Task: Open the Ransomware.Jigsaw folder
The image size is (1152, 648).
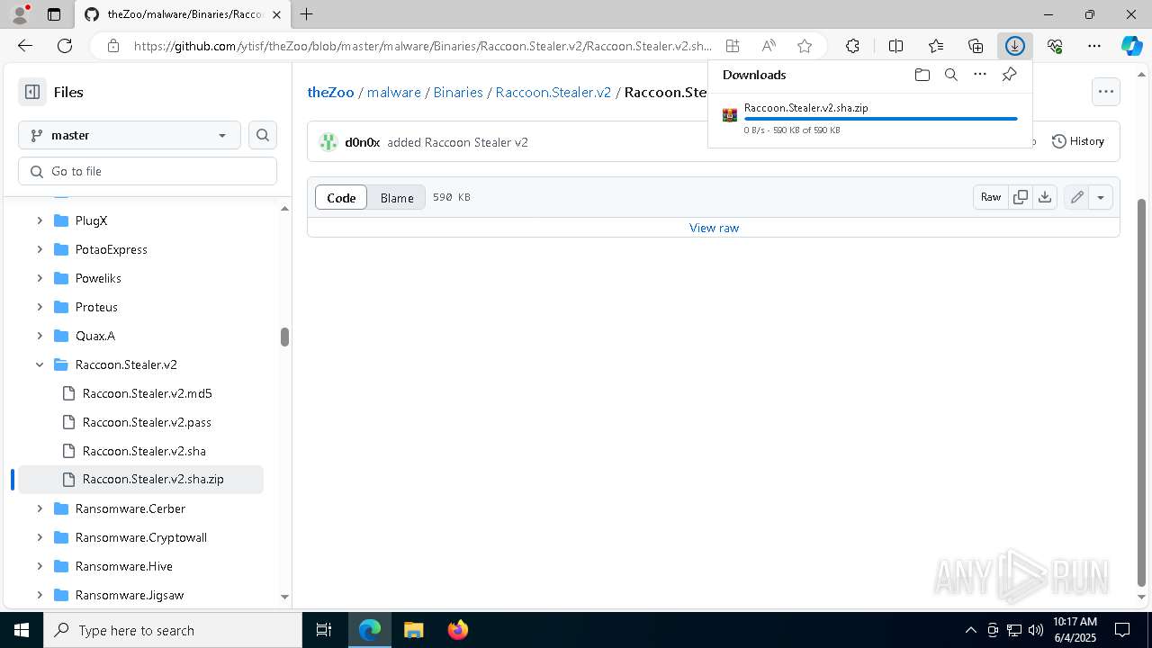Action: click(x=130, y=595)
